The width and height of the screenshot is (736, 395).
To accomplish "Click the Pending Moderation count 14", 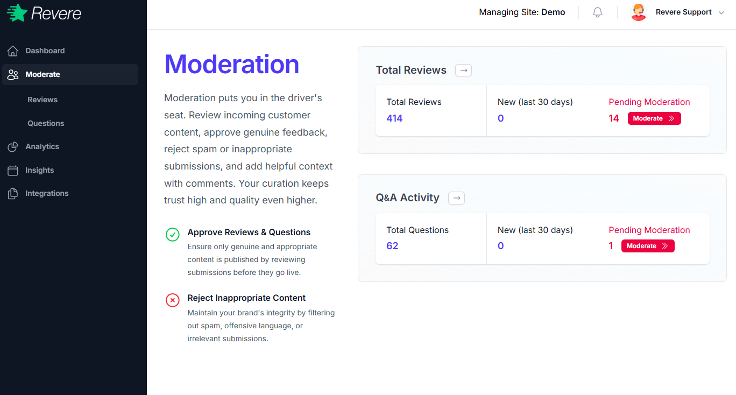I will [614, 118].
